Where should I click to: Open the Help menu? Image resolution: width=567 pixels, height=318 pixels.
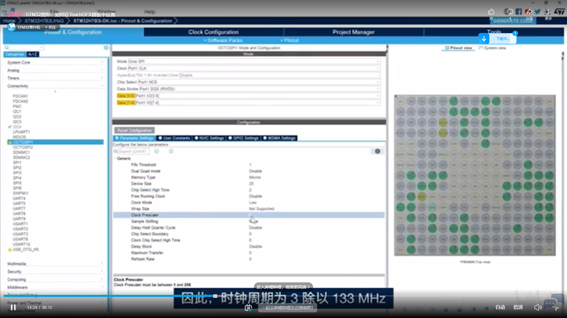coord(150,12)
